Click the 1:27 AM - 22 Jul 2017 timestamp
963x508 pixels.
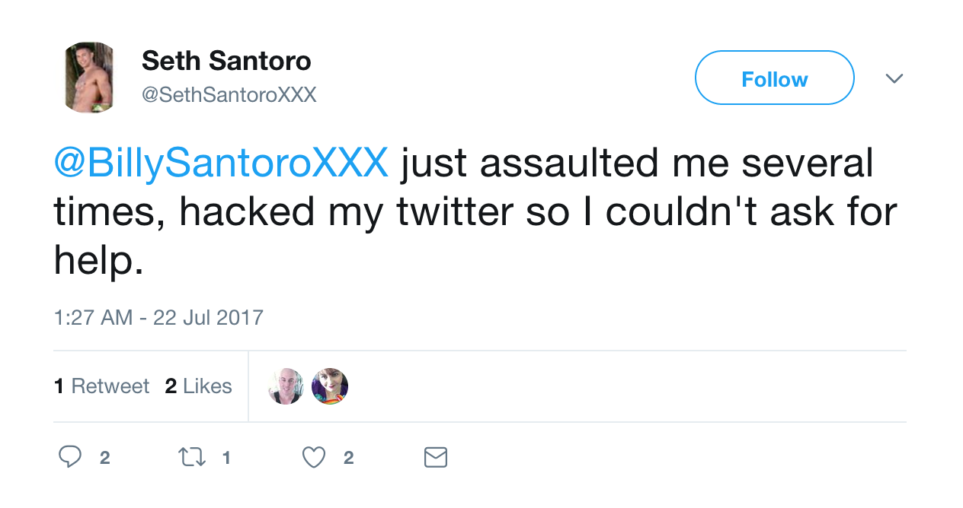click(158, 317)
